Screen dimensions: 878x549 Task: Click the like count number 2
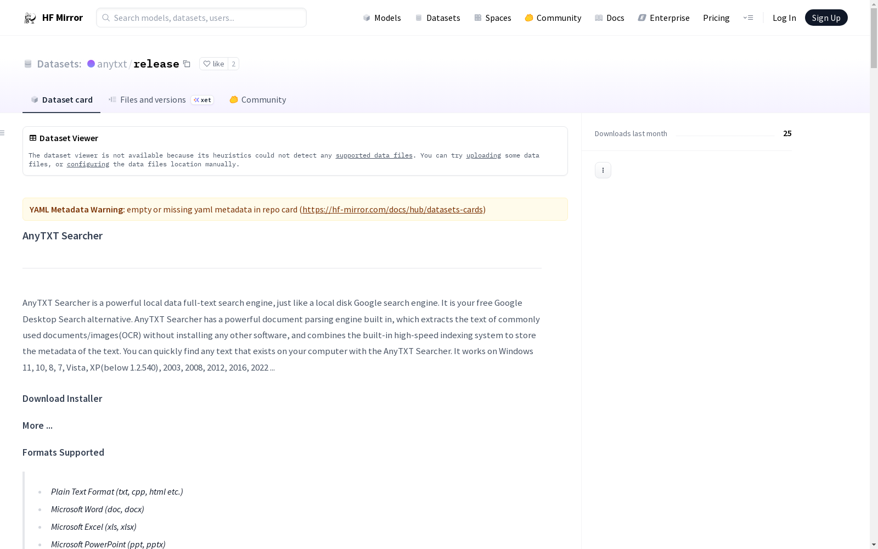tap(233, 64)
